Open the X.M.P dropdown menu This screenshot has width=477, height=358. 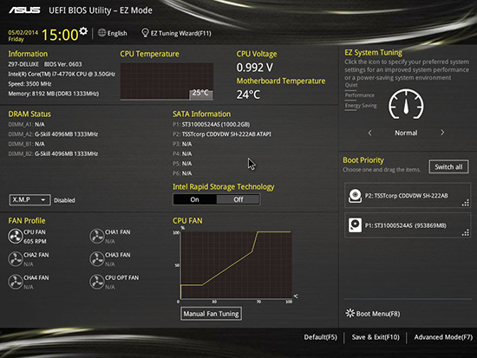click(x=29, y=200)
